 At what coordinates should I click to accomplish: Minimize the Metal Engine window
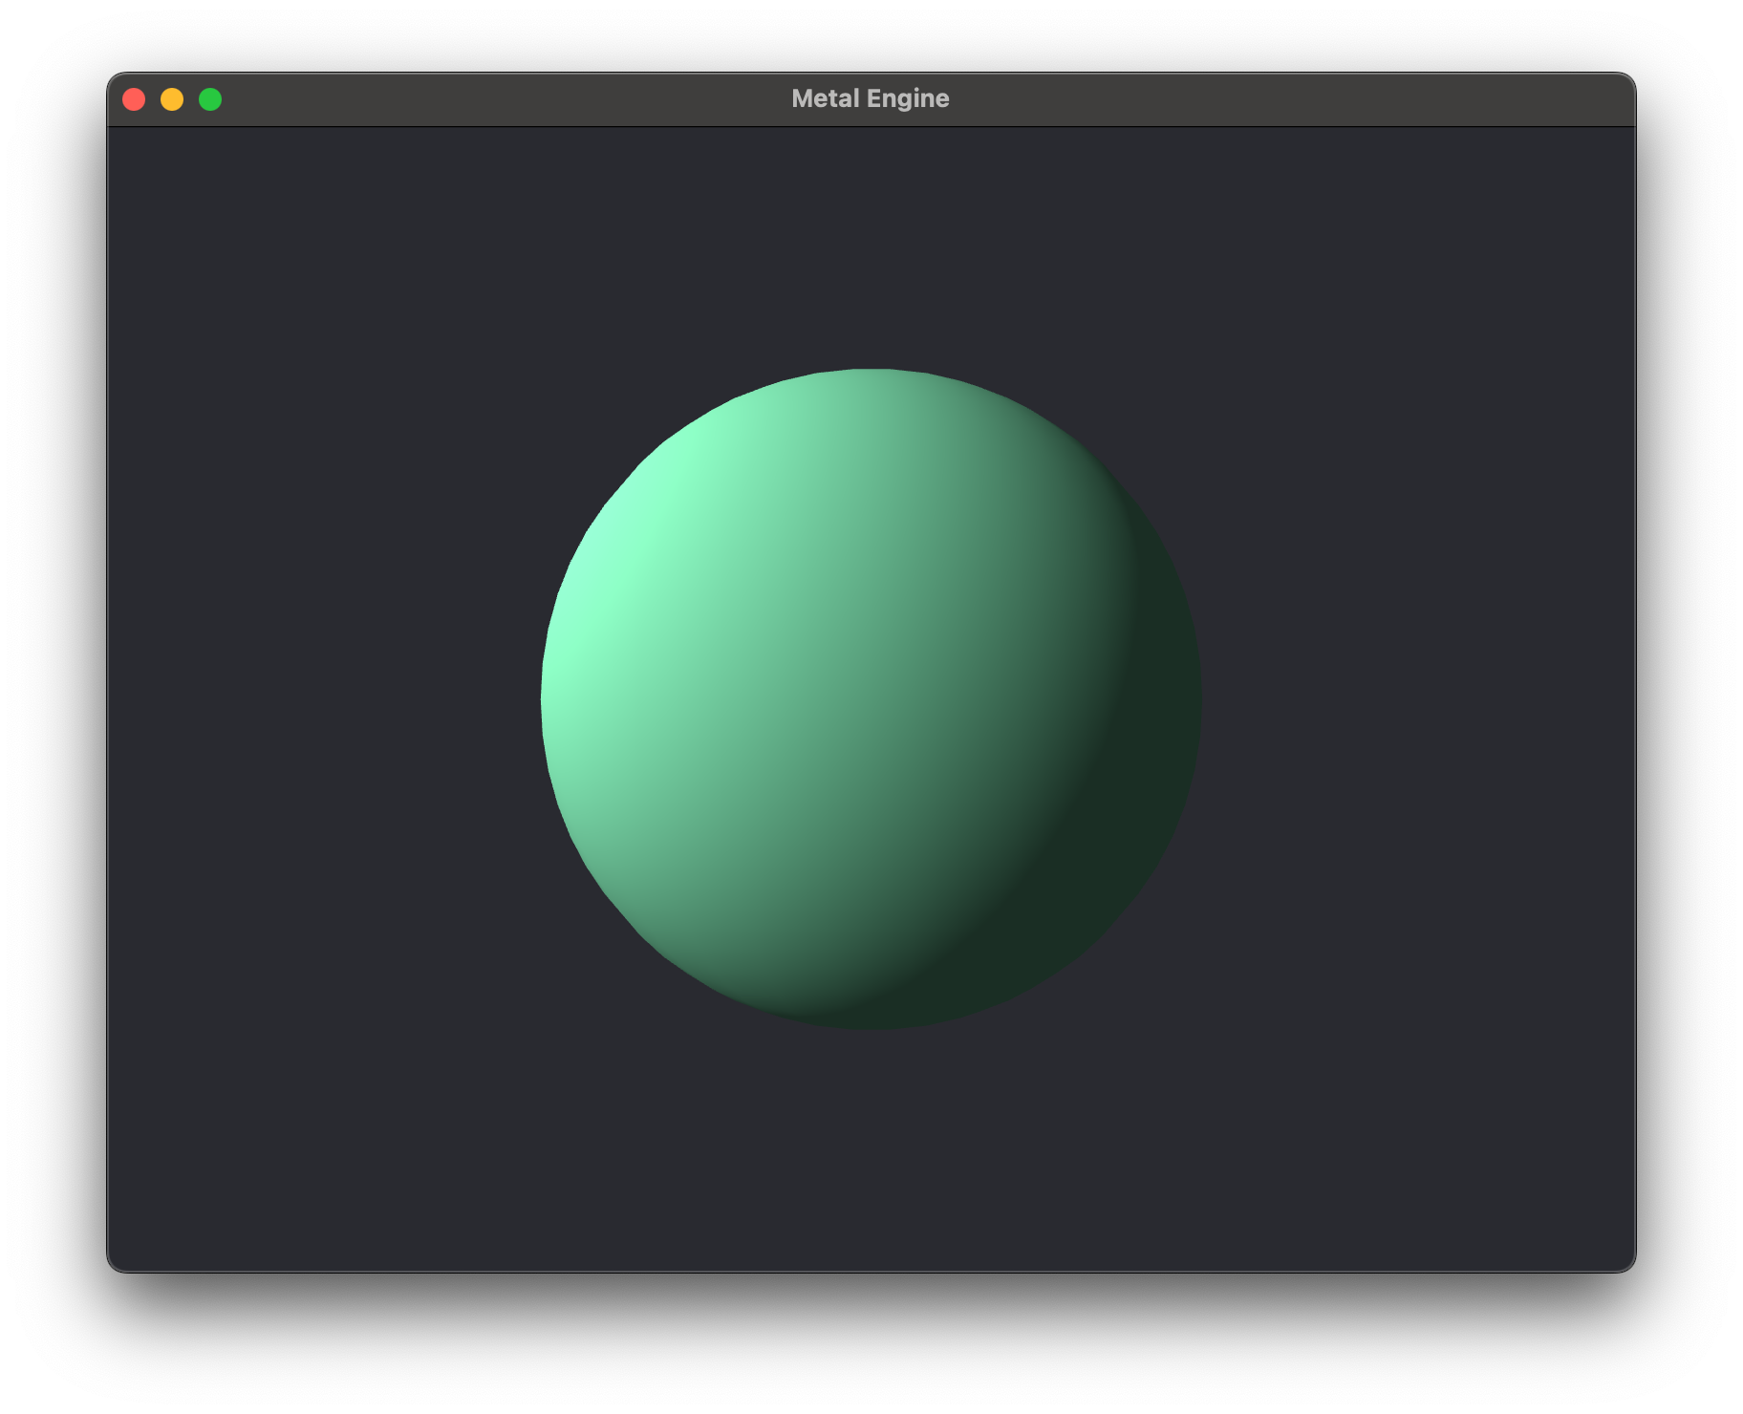tap(172, 99)
